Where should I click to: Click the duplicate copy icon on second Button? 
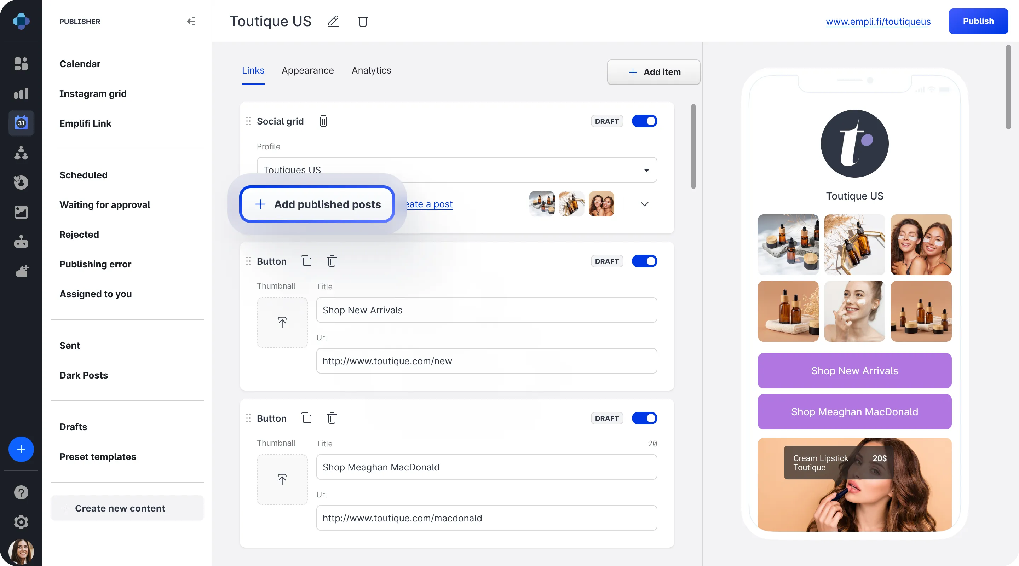pos(306,417)
